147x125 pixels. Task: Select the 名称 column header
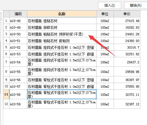(x=62, y=14)
